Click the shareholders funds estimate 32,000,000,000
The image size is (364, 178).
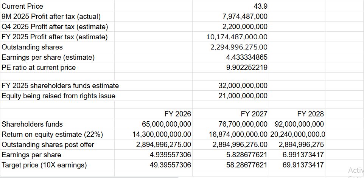tap(243, 86)
